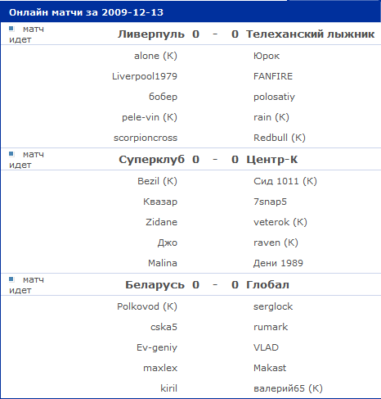This screenshot has height=399, width=381.
Task: Click player Дени 1989
Action: pos(278,263)
